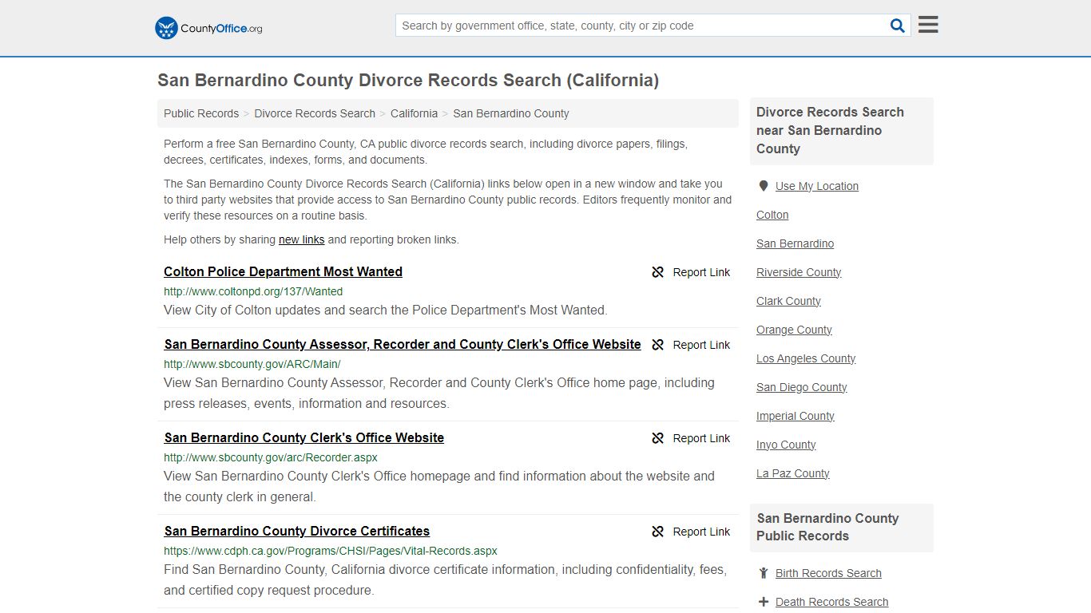This screenshot has width=1091, height=613.
Task: Click the Death Records Search cross icon
Action: coord(764,602)
